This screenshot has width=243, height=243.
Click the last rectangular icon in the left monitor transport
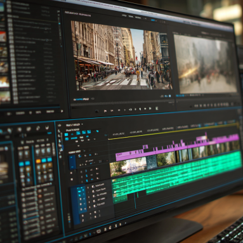157,108
